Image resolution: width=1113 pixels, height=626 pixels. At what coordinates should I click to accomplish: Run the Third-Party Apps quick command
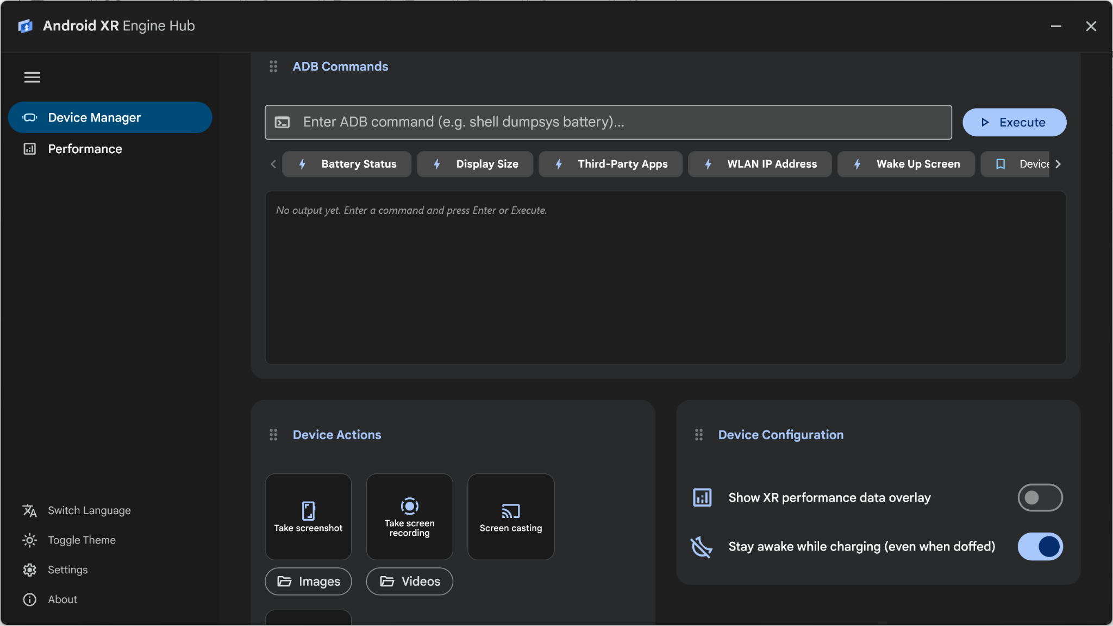pos(610,164)
